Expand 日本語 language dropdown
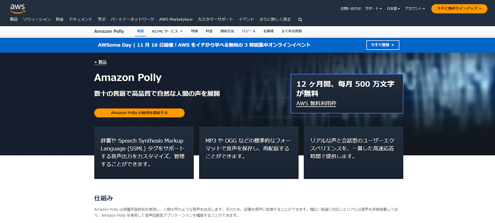Screen dimensions: 495x223 coord(393,9)
